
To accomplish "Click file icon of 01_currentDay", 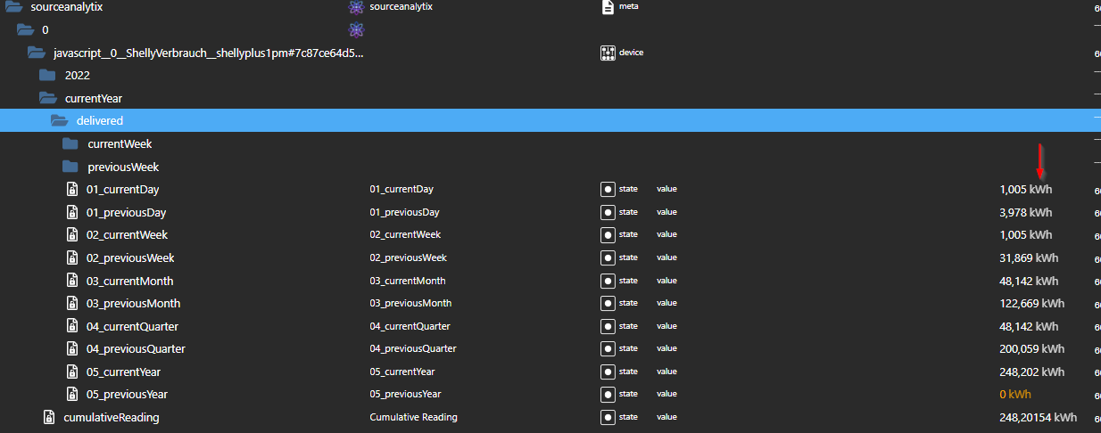I will 72,189.
